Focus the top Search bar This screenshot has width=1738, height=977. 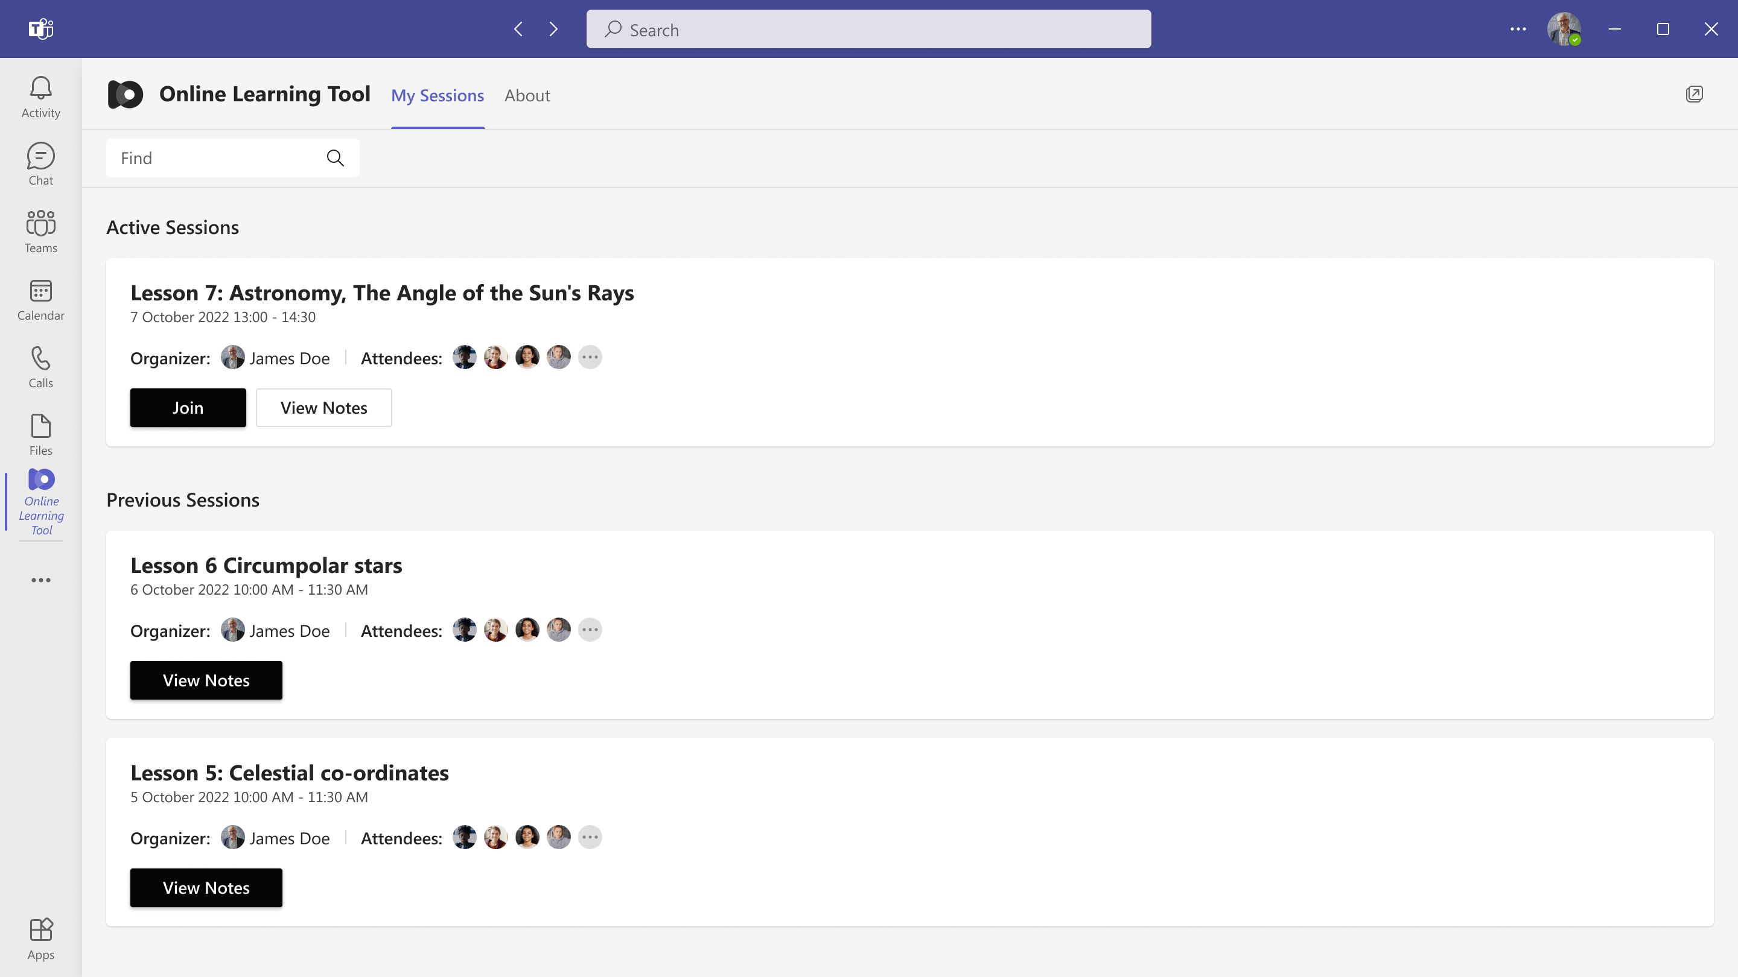click(x=868, y=29)
